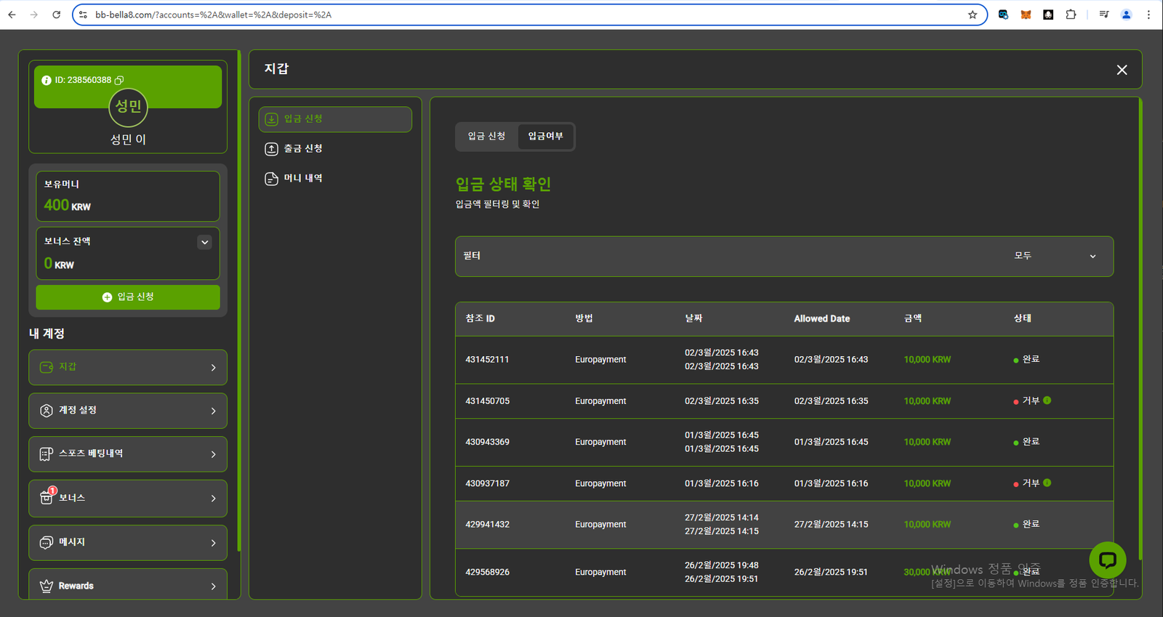The width and height of the screenshot is (1163, 617).
Task: Expand the 스포츠 베팅내역 arrow
Action: pyautogui.click(x=213, y=454)
